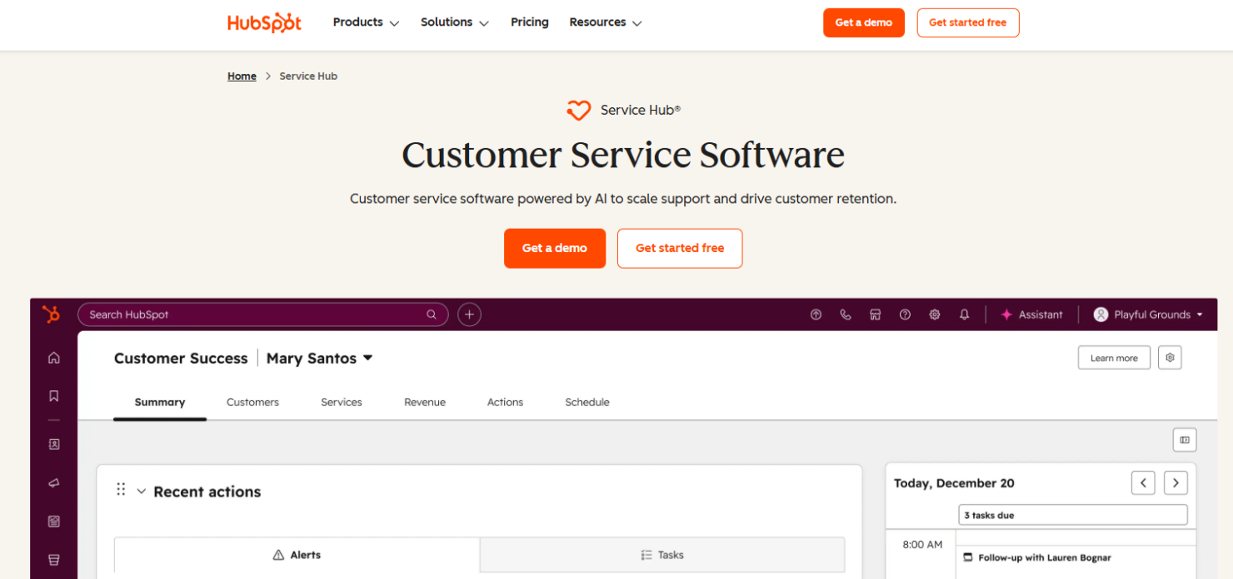This screenshot has width=1233, height=579.
Task: Click header Get a demo button
Action: pyautogui.click(x=864, y=22)
